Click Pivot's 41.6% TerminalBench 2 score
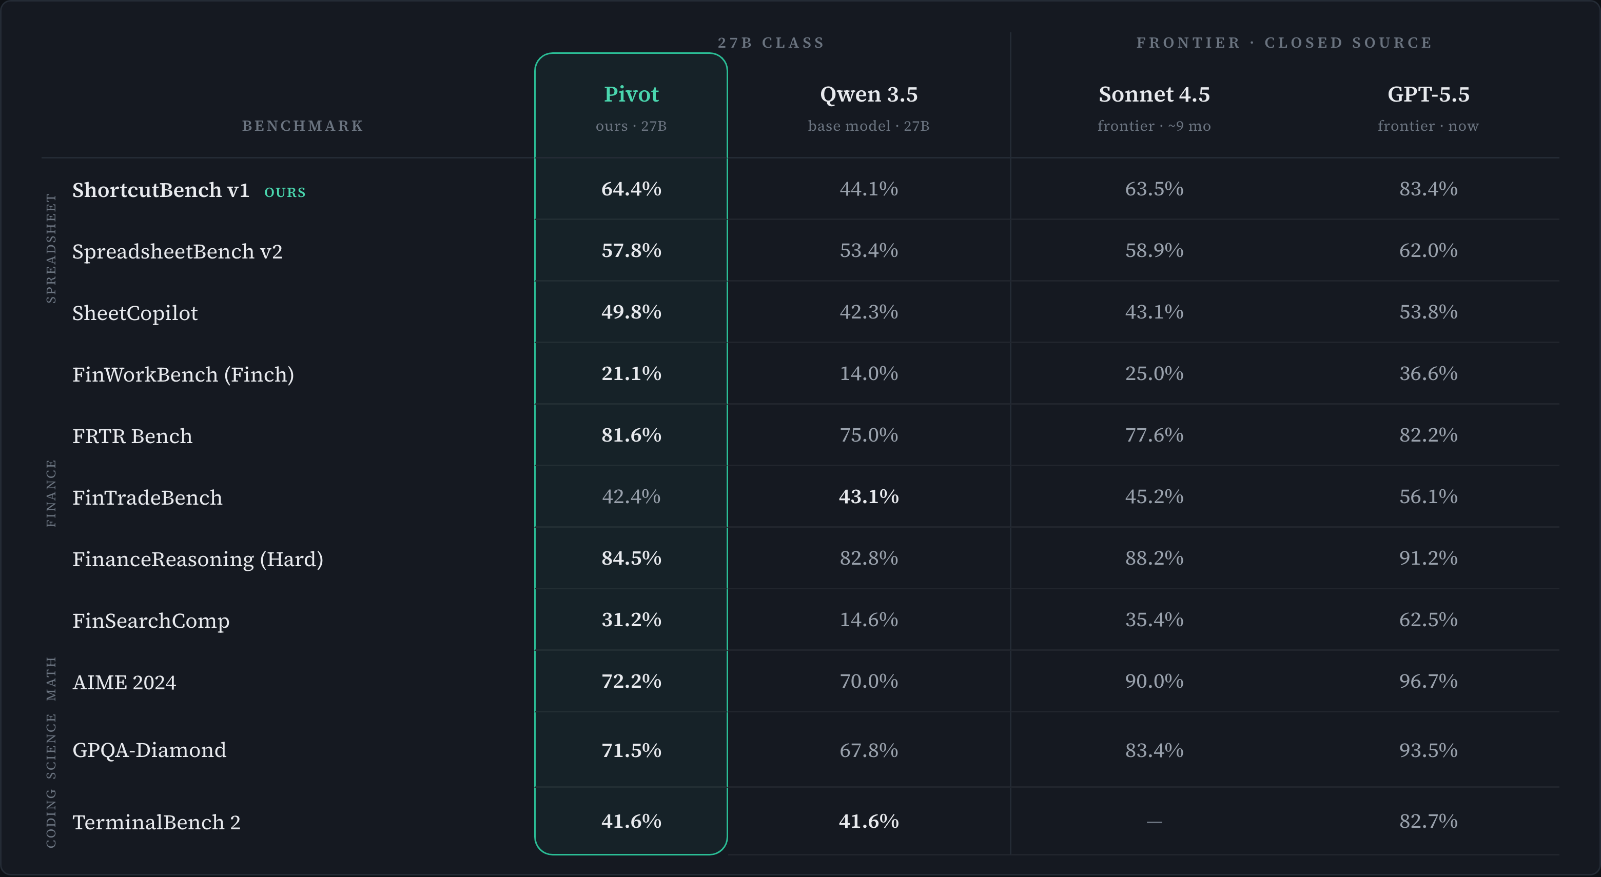This screenshot has width=1601, height=877. point(631,821)
